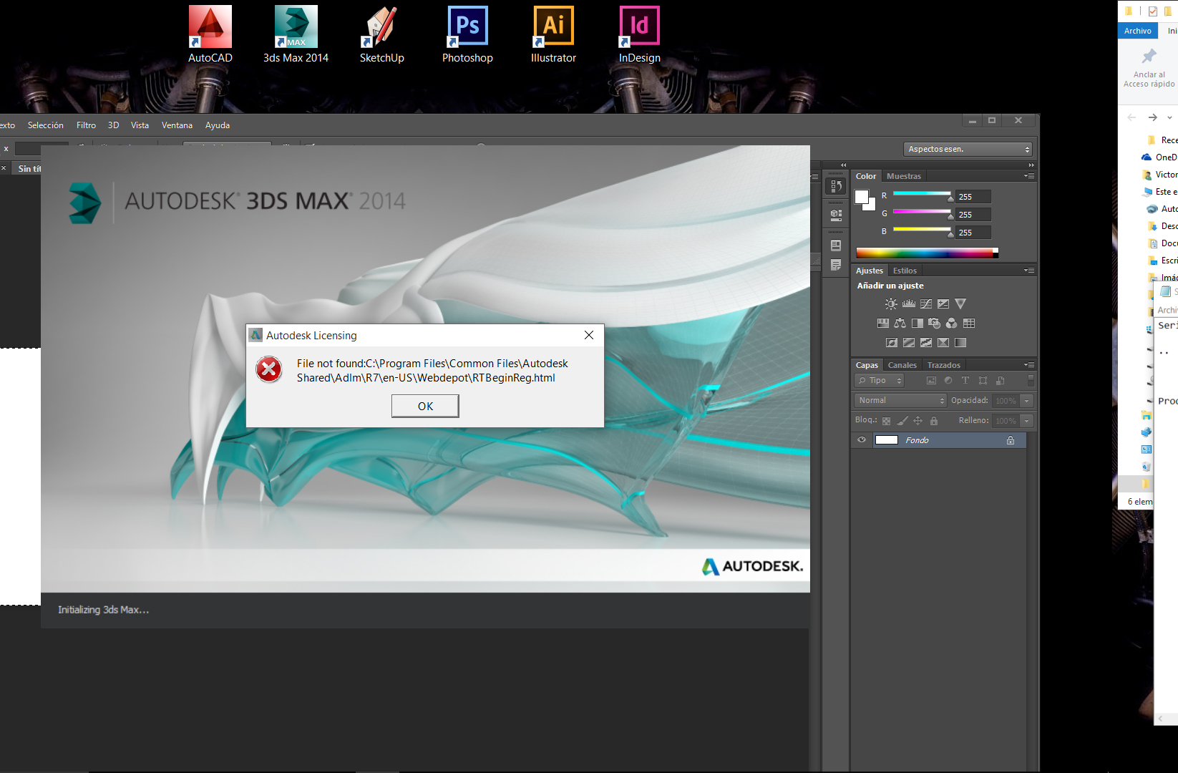Launch the Photoshop desktop shortcut
Screen dimensions: 1178x773
pyautogui.click(x=467, y=34)
